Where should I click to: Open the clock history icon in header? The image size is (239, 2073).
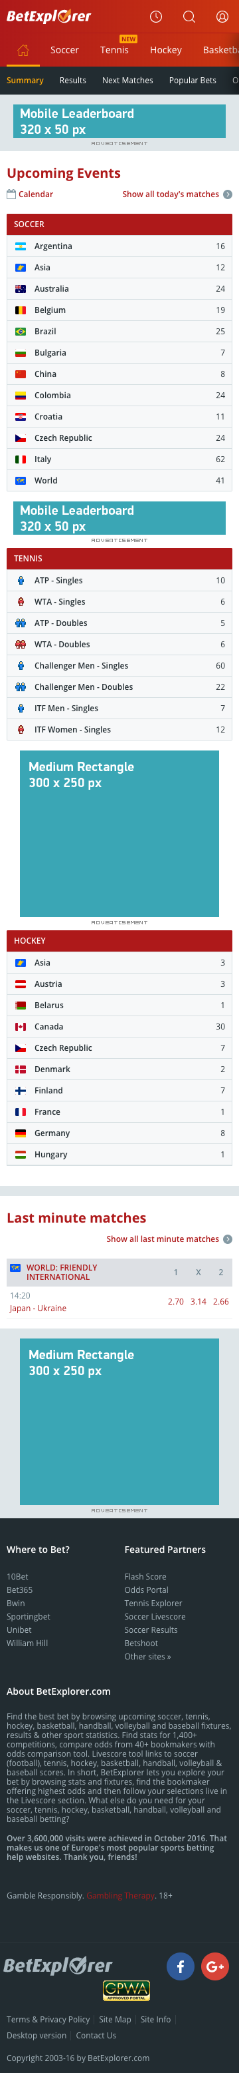(x=155, y=16)
